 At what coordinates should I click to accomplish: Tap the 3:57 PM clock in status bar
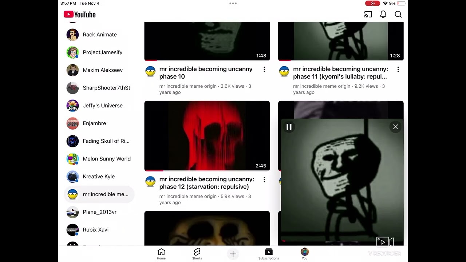tap(68, 3)
